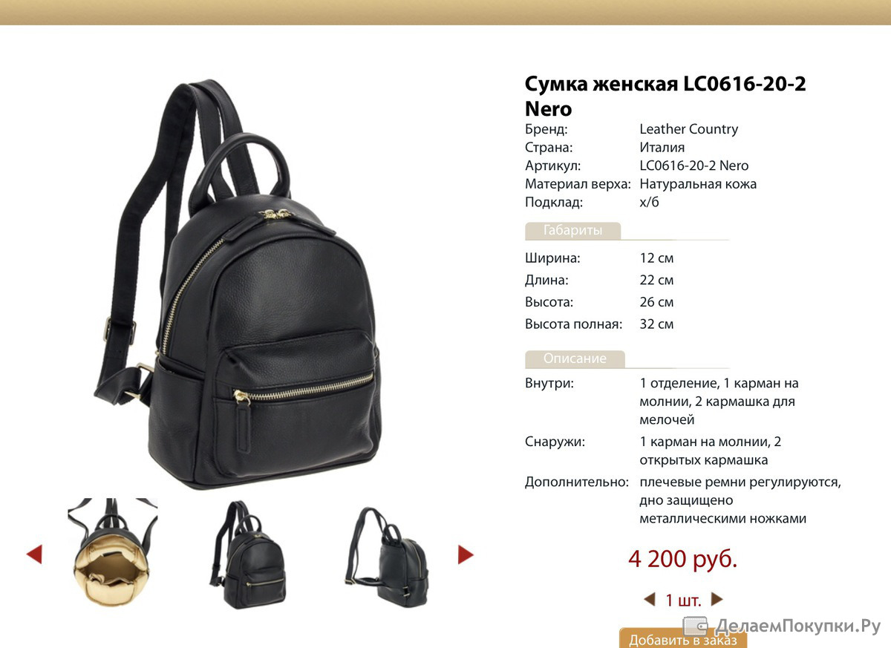The height and width of the screenshot is (648, 891).
Task: Increase quantity with right arrow near 1 шт.
Action: pos(717,600)
